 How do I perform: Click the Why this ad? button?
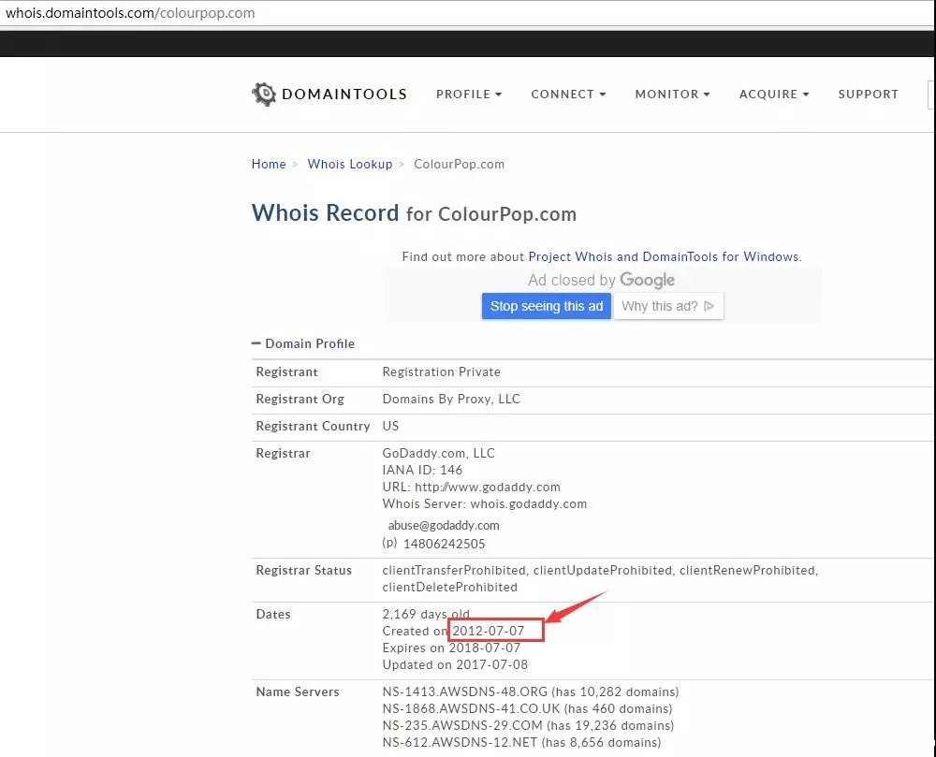[668, 306]
